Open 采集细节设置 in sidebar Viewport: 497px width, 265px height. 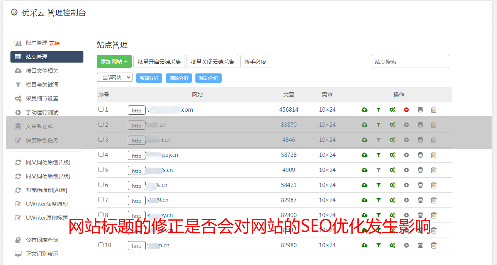pos(42,99)
